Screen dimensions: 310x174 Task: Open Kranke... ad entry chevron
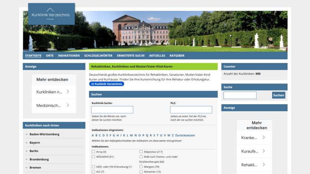pos(264,138)
